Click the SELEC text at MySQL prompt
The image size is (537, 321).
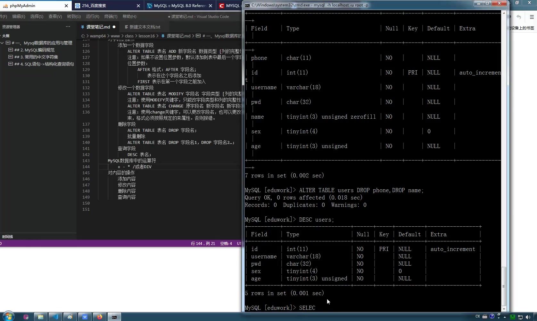[307, 308]
